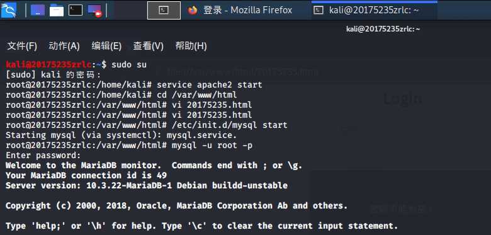Click the show desktop launcher icon
Viewport: 491px width, 235px height.
38,10
